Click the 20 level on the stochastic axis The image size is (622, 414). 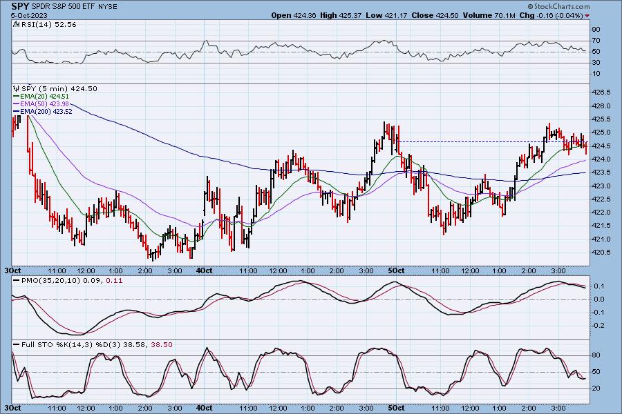click(x=596, y=388)
